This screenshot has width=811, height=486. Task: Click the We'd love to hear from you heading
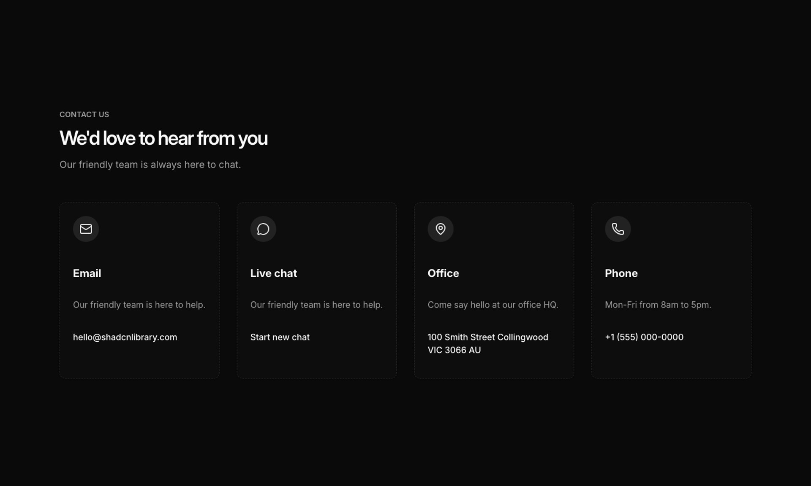[163, 138]
